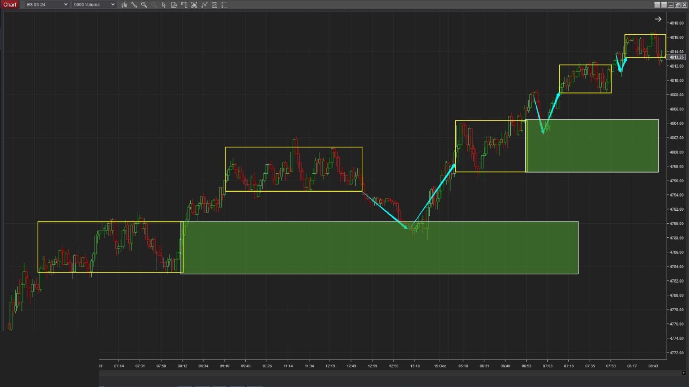This screenshot has width=689, height=387.
Task: Click the 10:26 time axis label
Action: [267, 366]
